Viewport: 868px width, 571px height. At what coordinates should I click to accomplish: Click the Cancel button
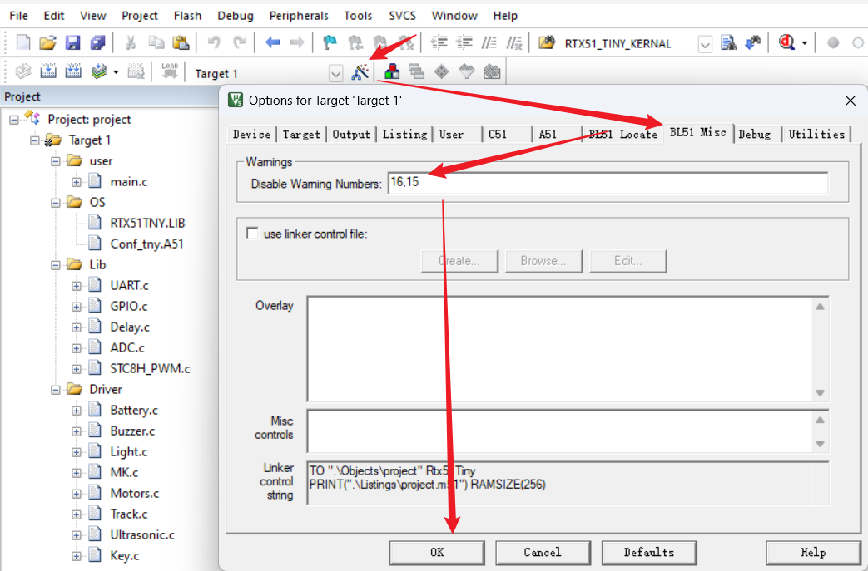point(543,552)
